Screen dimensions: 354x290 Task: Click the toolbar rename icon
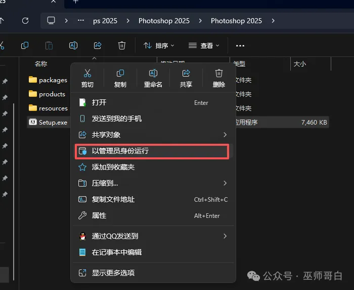point(73,46)
